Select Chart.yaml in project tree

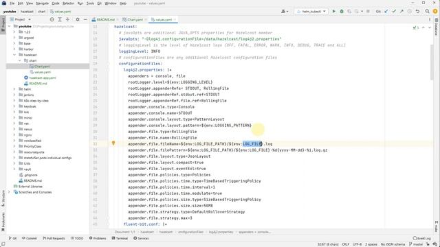click(x=42, y=67)
